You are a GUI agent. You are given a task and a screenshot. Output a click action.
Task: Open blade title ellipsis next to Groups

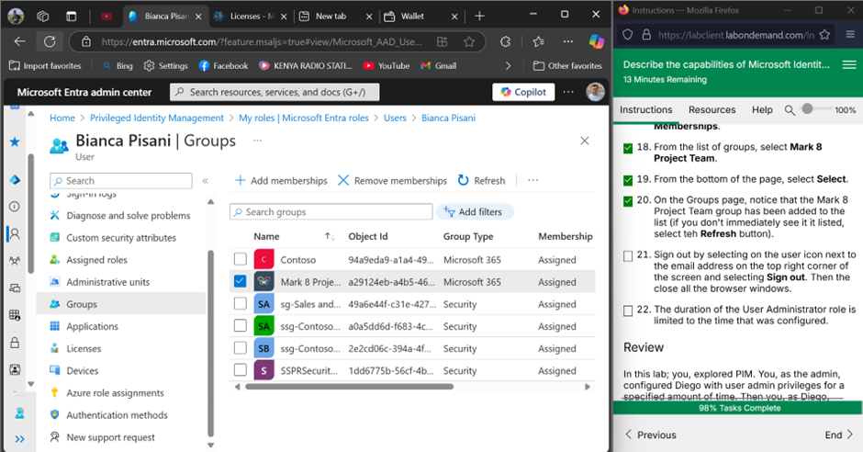[x=258, y=141]
